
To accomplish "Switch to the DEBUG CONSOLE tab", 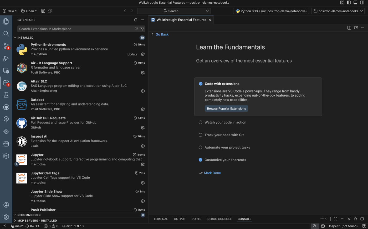I will [219, 219].
